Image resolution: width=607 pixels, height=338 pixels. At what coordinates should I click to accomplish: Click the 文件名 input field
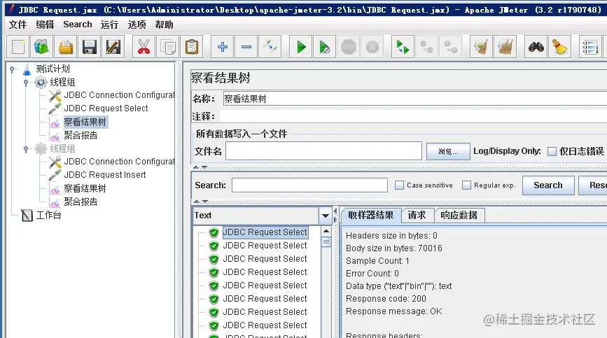tap(323, 151)
